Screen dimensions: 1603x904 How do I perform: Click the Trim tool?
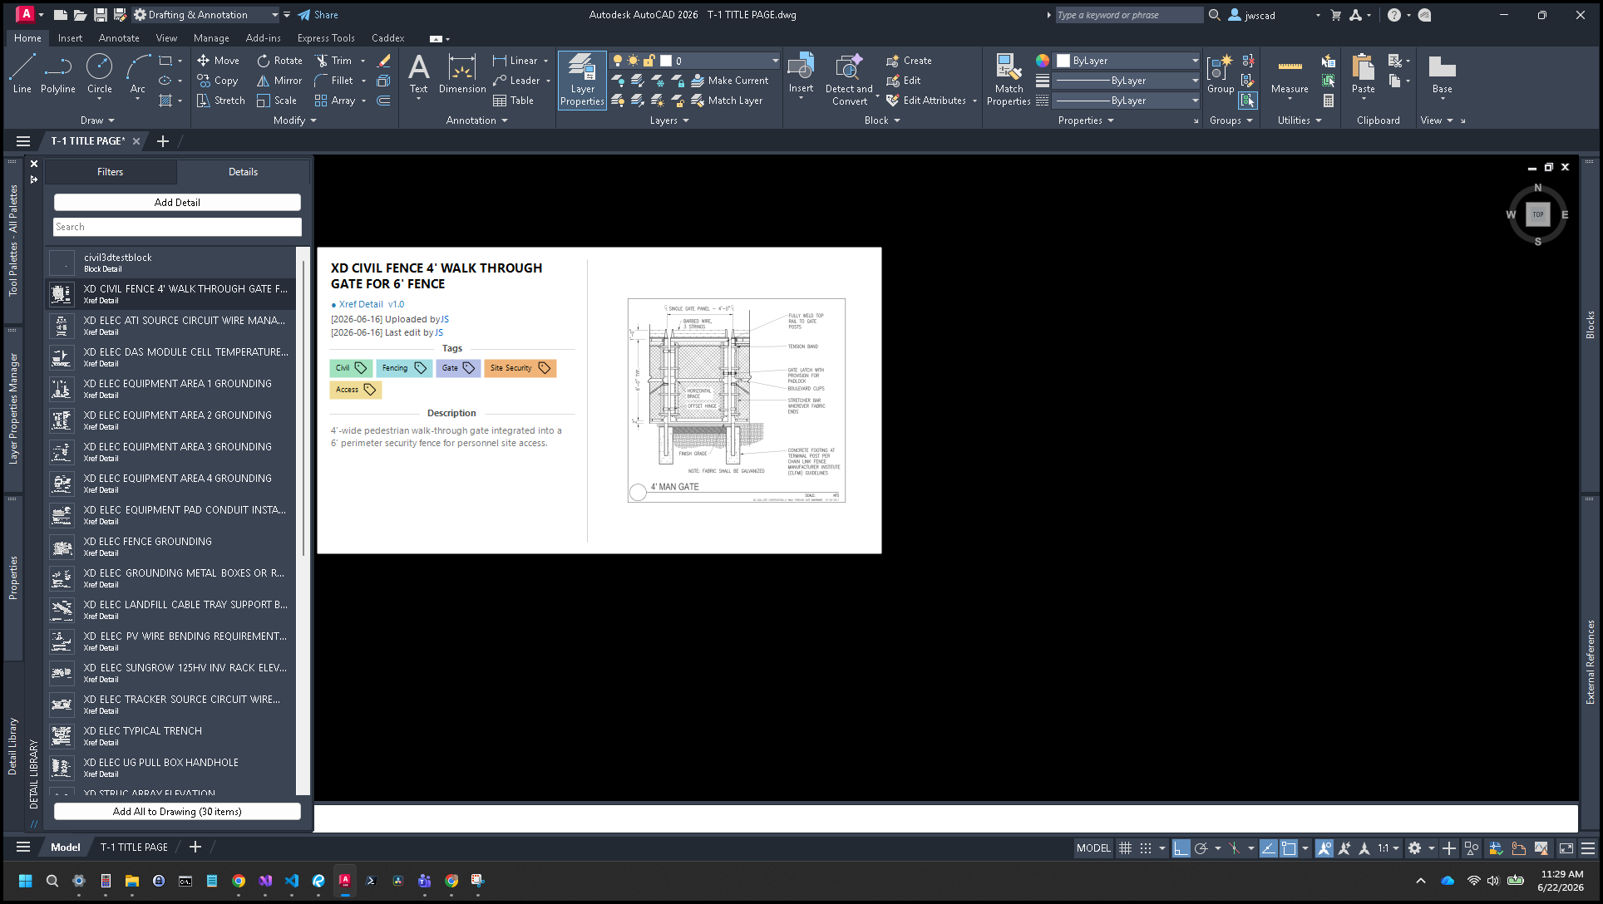coord(333,61)
